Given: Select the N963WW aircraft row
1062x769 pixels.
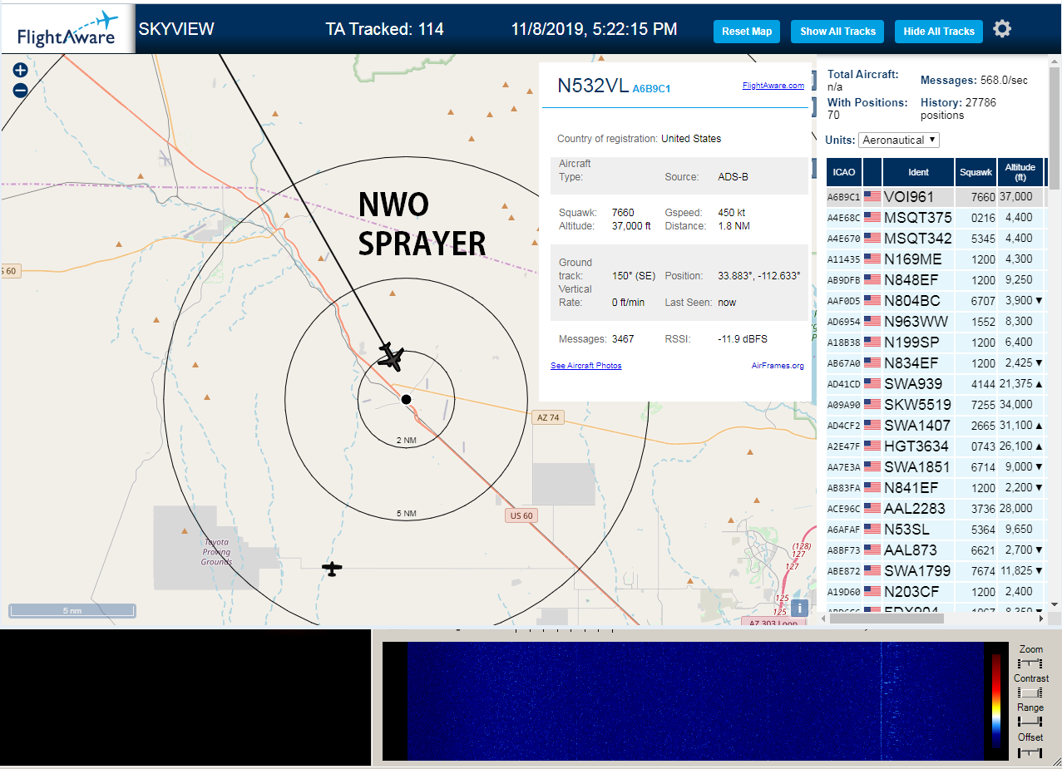Looking at the screenshot, I should click(936, 322).
